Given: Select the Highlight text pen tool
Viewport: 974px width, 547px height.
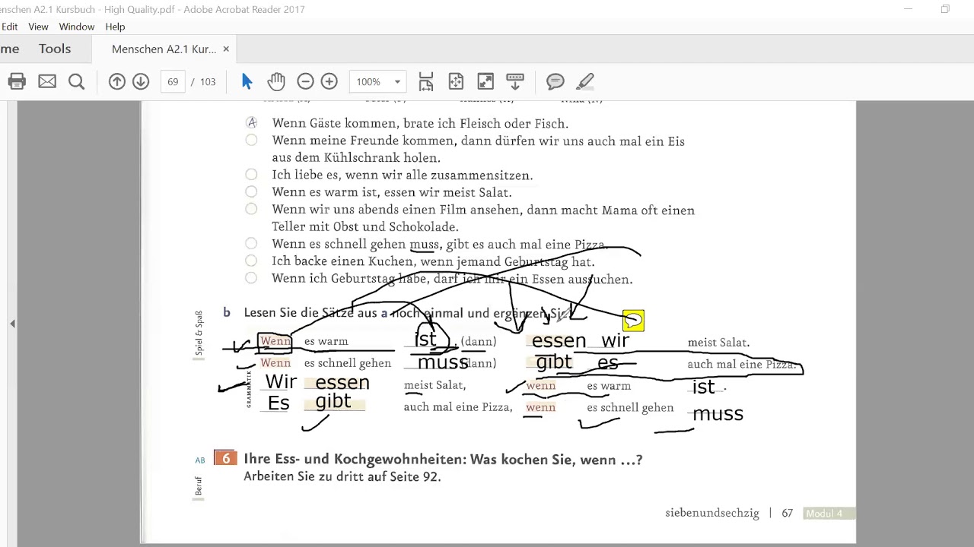Looking at the screenshot, I should click(x=585, y=81).
